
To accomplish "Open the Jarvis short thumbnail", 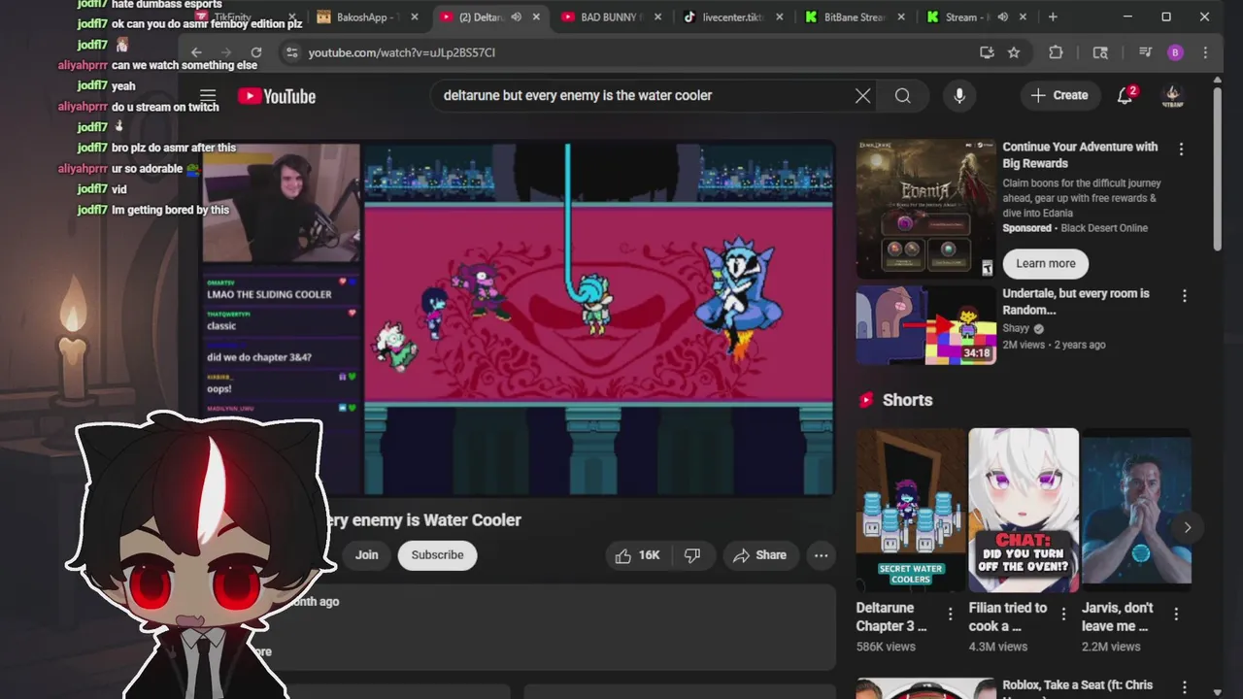I will [1136, 510].
